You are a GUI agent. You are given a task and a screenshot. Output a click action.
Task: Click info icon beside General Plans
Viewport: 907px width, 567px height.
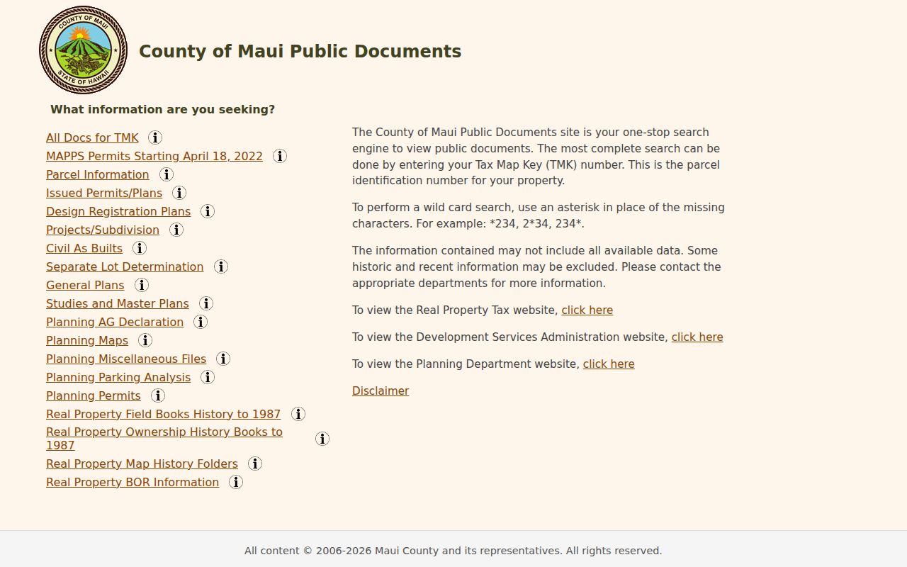coord(142,285)
